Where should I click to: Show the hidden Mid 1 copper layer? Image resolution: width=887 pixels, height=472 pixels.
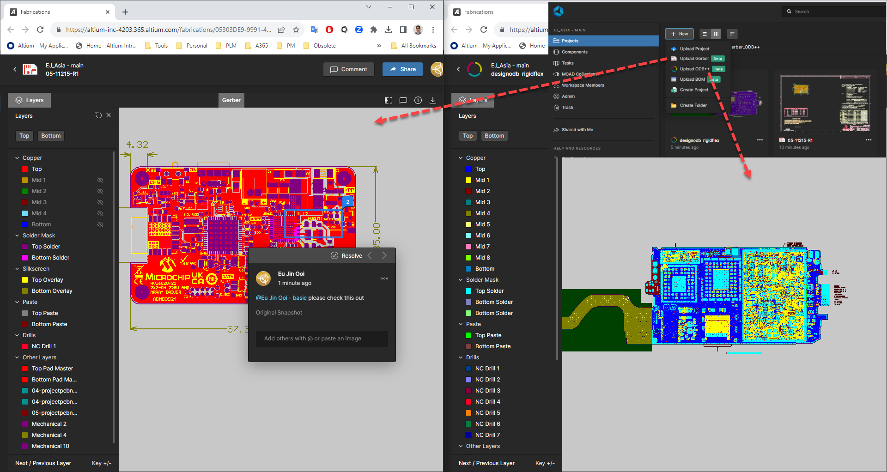pyautogui.click(x=100, y=180)
